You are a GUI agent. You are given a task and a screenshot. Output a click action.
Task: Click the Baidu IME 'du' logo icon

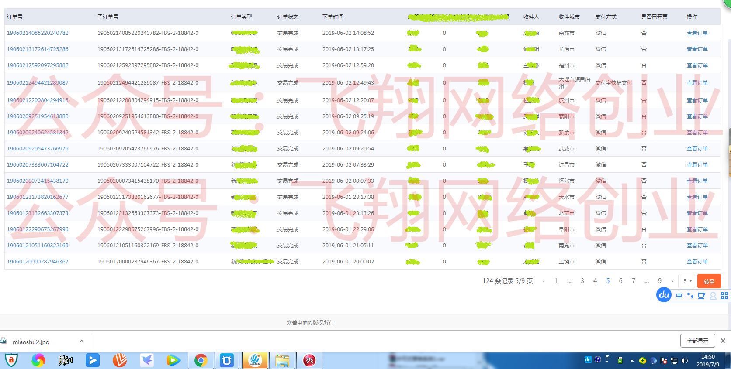click(664, 295)
